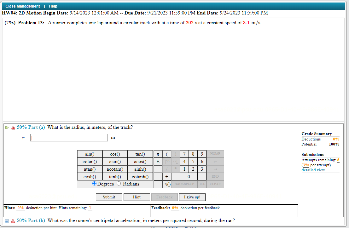
Task: Expand Part (b) using its square icon
Action: pyautogui.click(x=7, y=220)
